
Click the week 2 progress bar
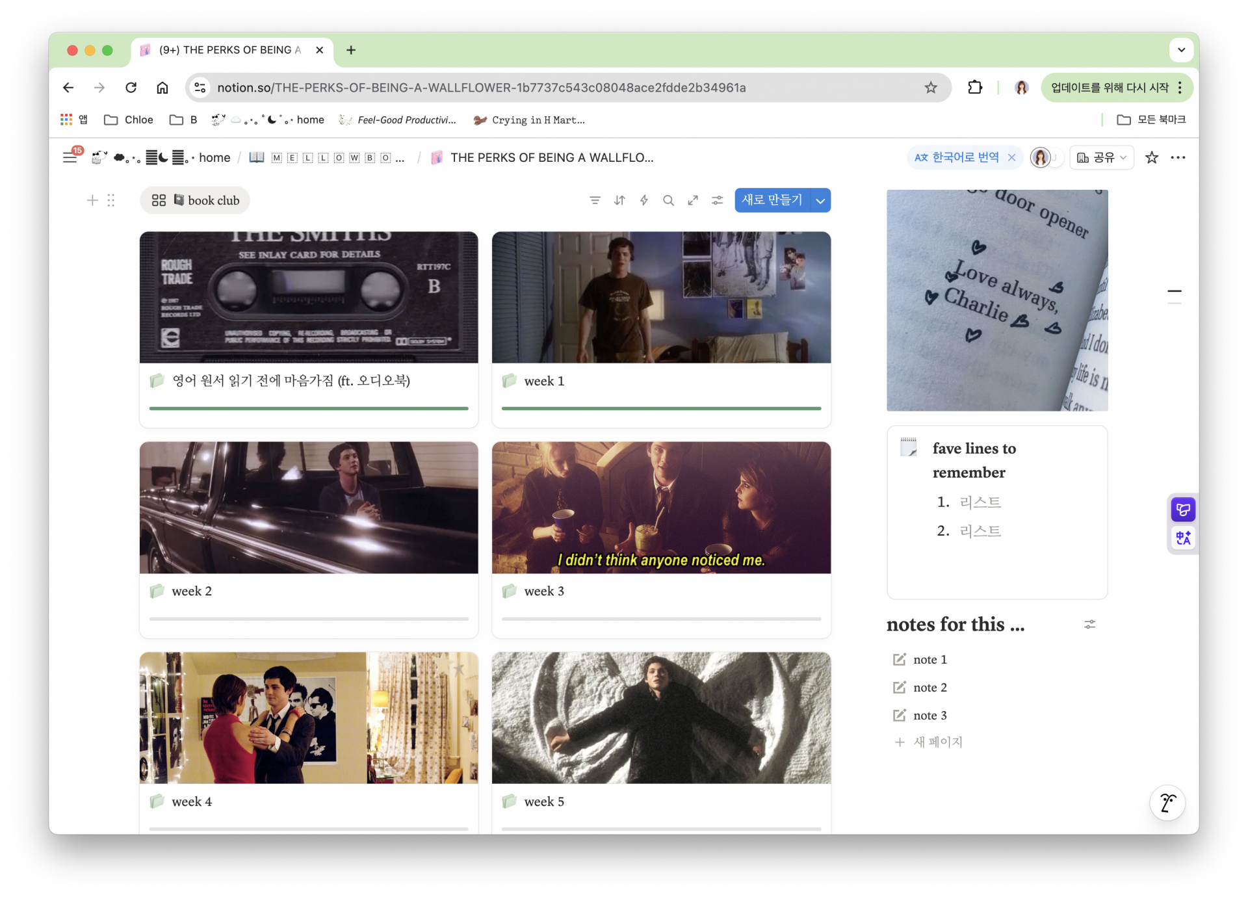click(309, 619)
